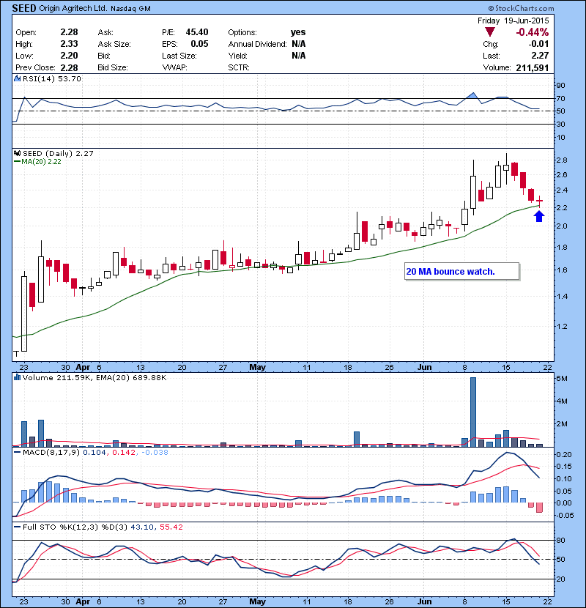
Task: Click the SEED (Daily) 2.27 chart title
Action: [58, 154]
